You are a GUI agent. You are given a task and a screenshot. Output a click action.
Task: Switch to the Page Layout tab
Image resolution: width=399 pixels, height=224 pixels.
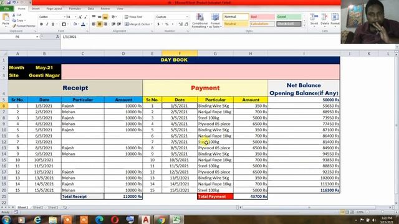pyautogui.click(x=54, y=9)
